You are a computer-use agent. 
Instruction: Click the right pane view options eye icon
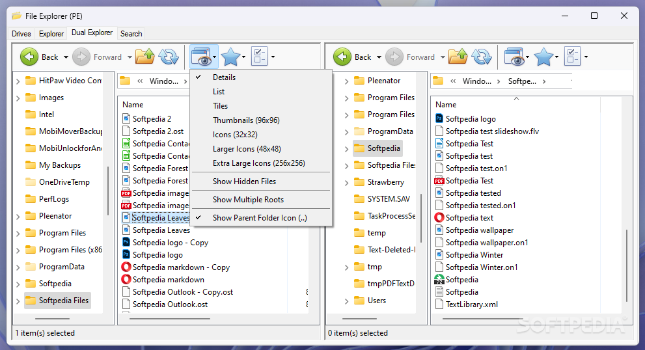[515, 57]
